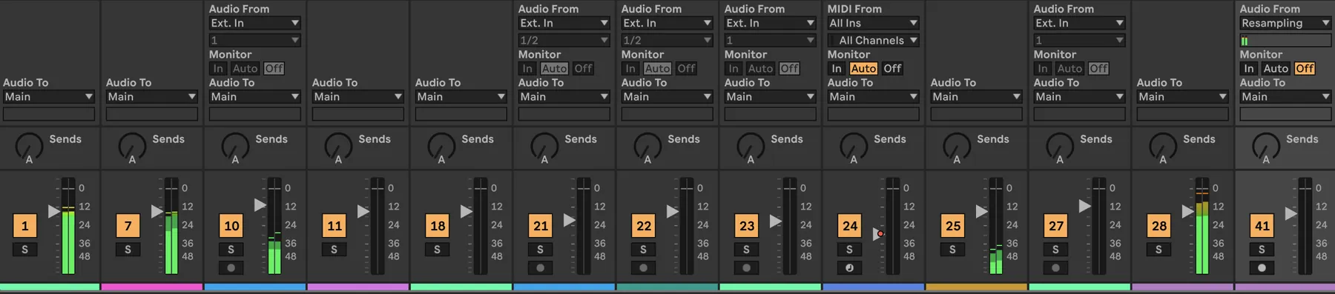This screenshot has height=294, width=1335.
Task: Solo track 28
Action: pyautogui.click(x=1158, y=250)
